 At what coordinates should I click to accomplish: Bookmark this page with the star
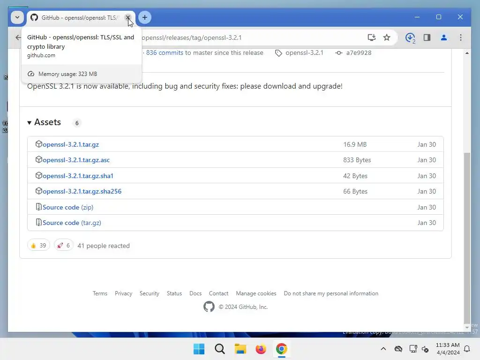tap(387, 37)
